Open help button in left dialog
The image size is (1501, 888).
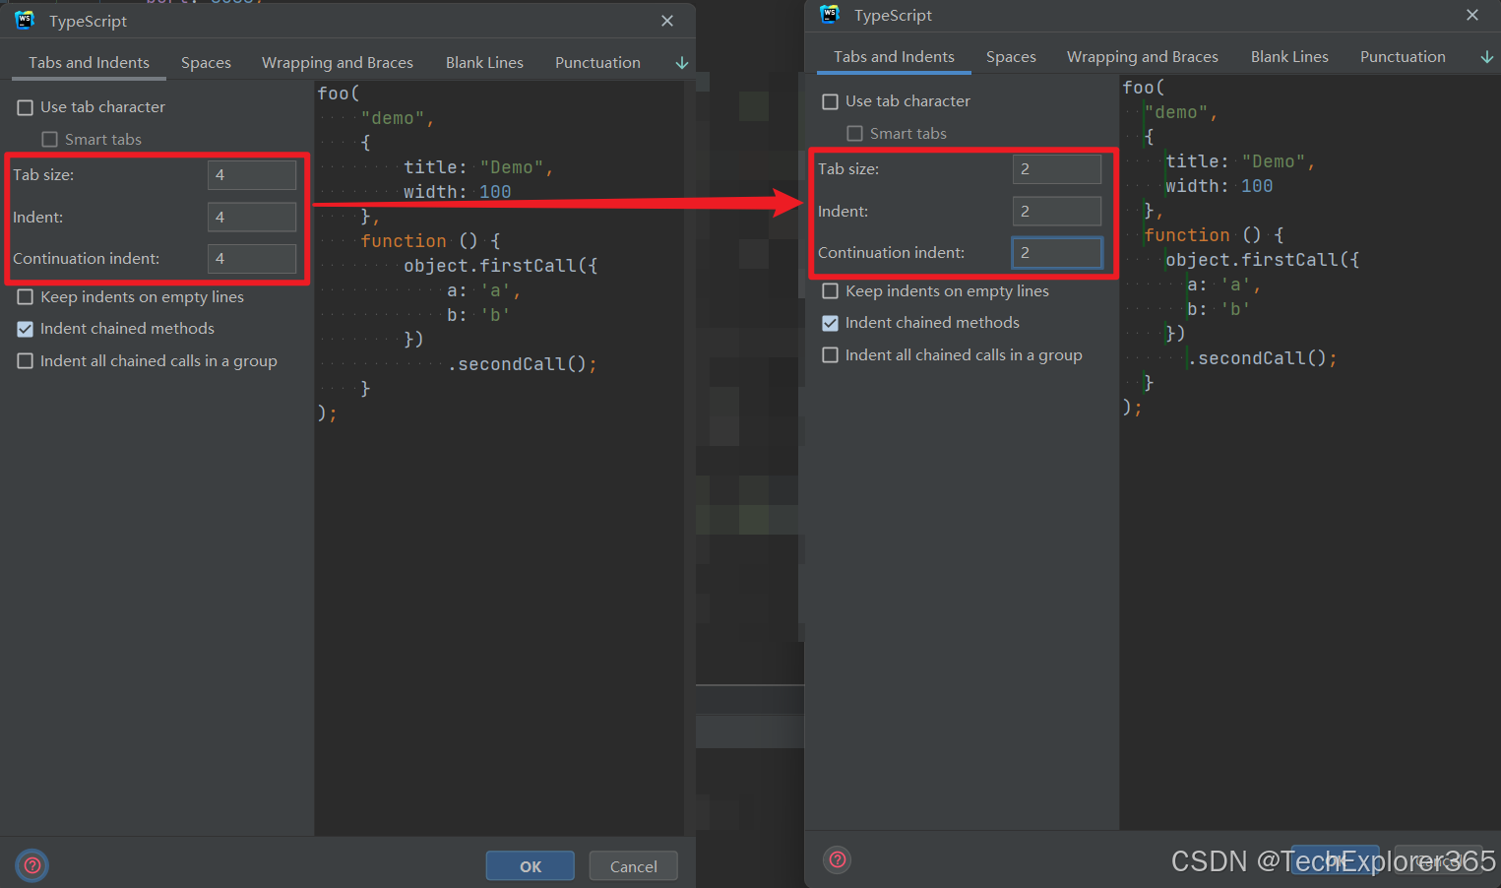32,865
